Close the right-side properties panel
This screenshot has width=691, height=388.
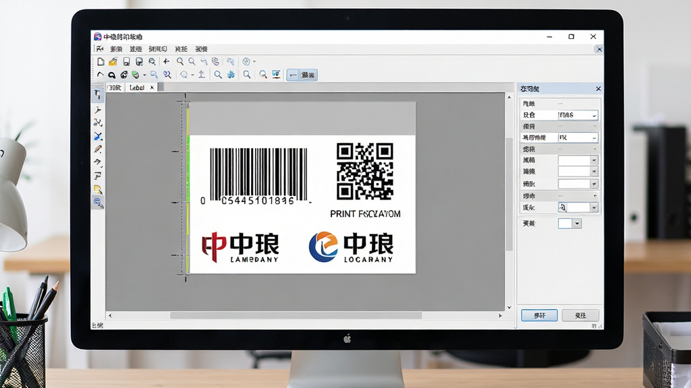599,89
